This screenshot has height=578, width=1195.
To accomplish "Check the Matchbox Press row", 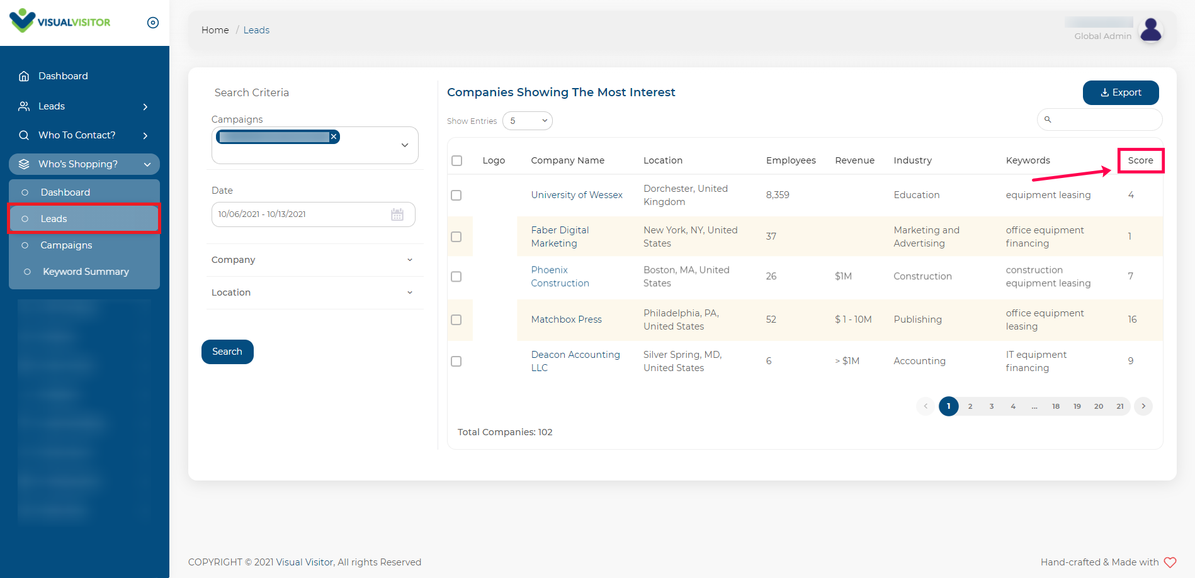I will pos(456,320).
